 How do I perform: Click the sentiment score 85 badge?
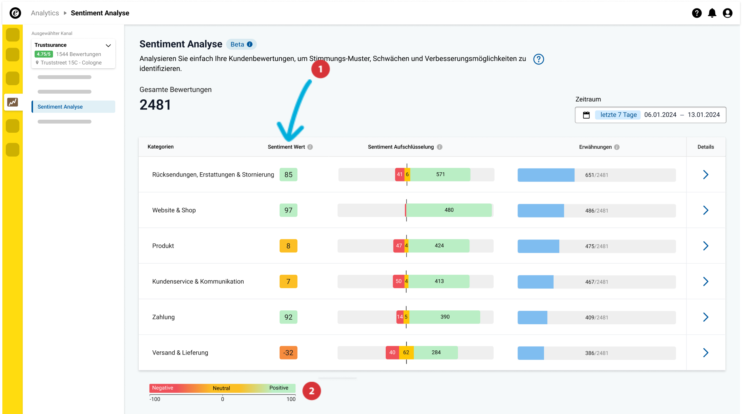[288, 175]
